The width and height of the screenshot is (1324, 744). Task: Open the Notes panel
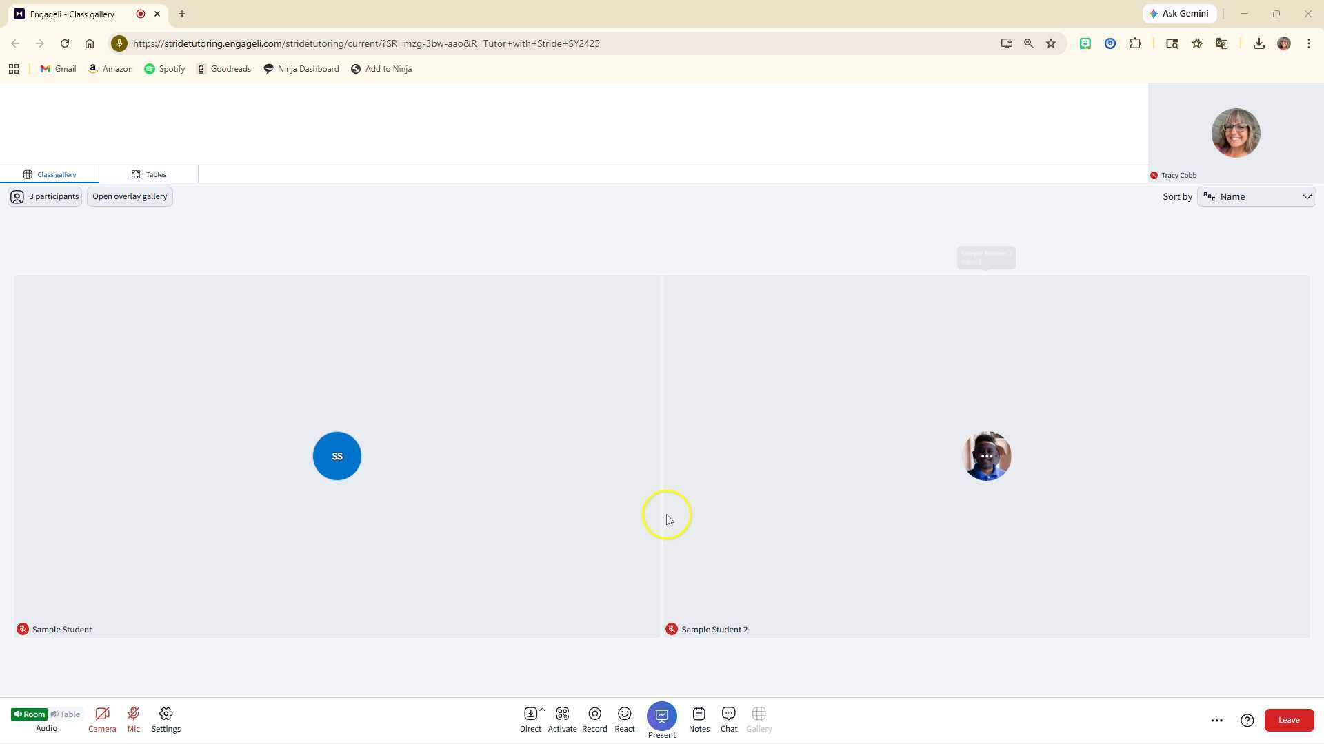699,720
